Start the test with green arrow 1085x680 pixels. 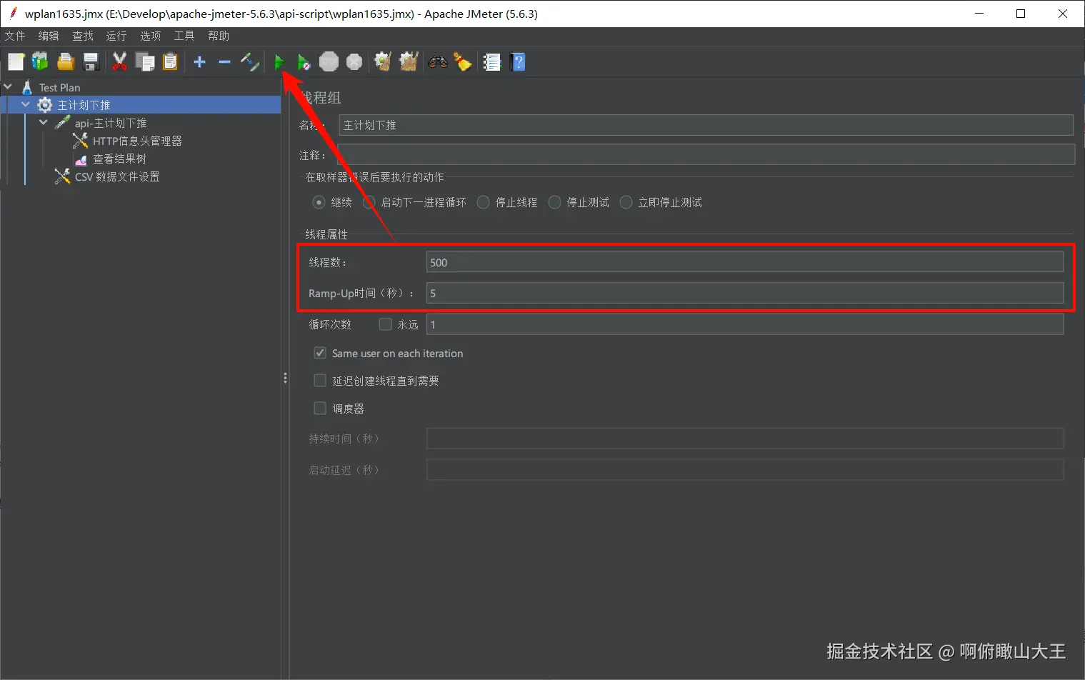[279, 62]
